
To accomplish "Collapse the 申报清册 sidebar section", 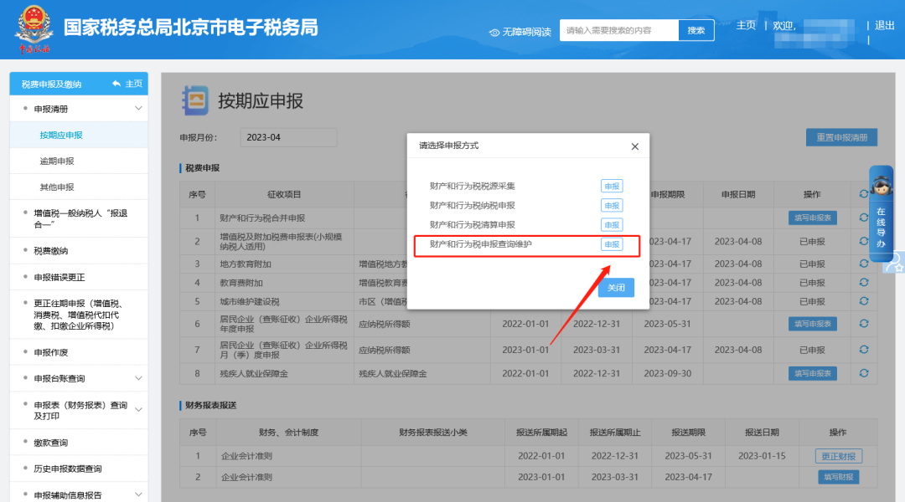I will click(138, 109).
